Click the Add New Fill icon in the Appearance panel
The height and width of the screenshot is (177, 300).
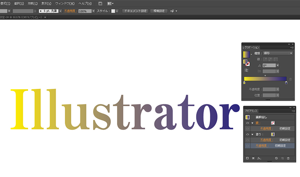tap(253, 158)
